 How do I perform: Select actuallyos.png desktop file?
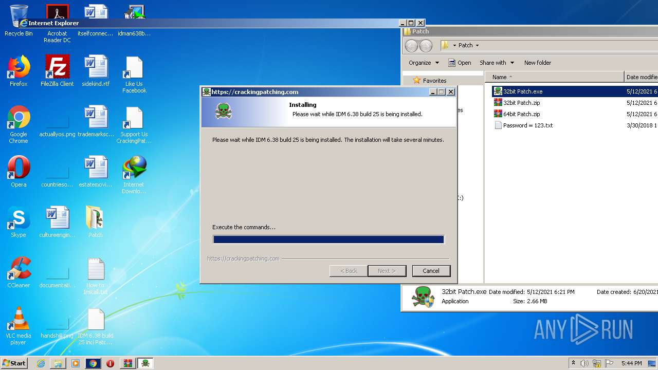pos(57,124)
